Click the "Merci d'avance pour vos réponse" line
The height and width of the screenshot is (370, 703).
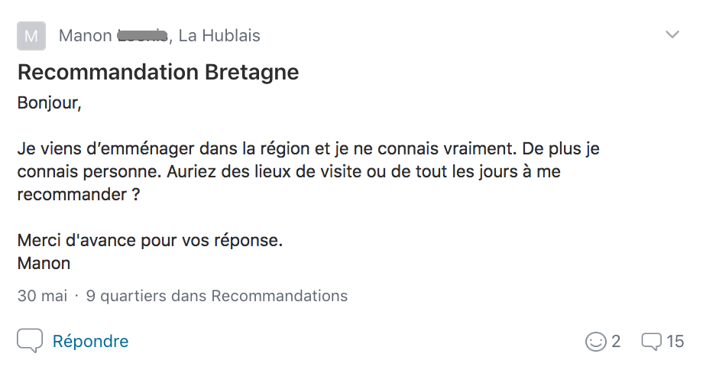point(151,240)
